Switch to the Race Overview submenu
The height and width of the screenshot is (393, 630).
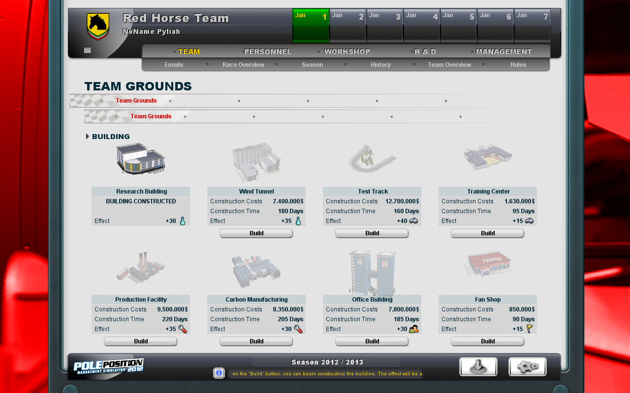click(243, 65)
